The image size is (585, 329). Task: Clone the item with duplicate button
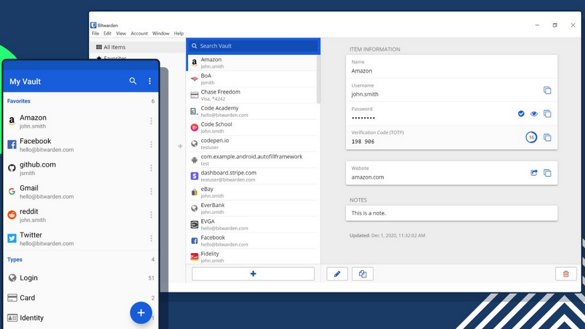coord(363,274)
